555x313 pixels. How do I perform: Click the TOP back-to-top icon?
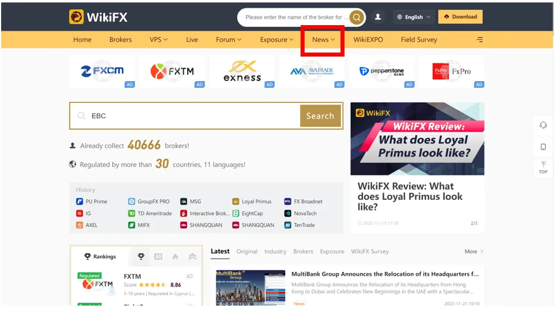[543, 167]
